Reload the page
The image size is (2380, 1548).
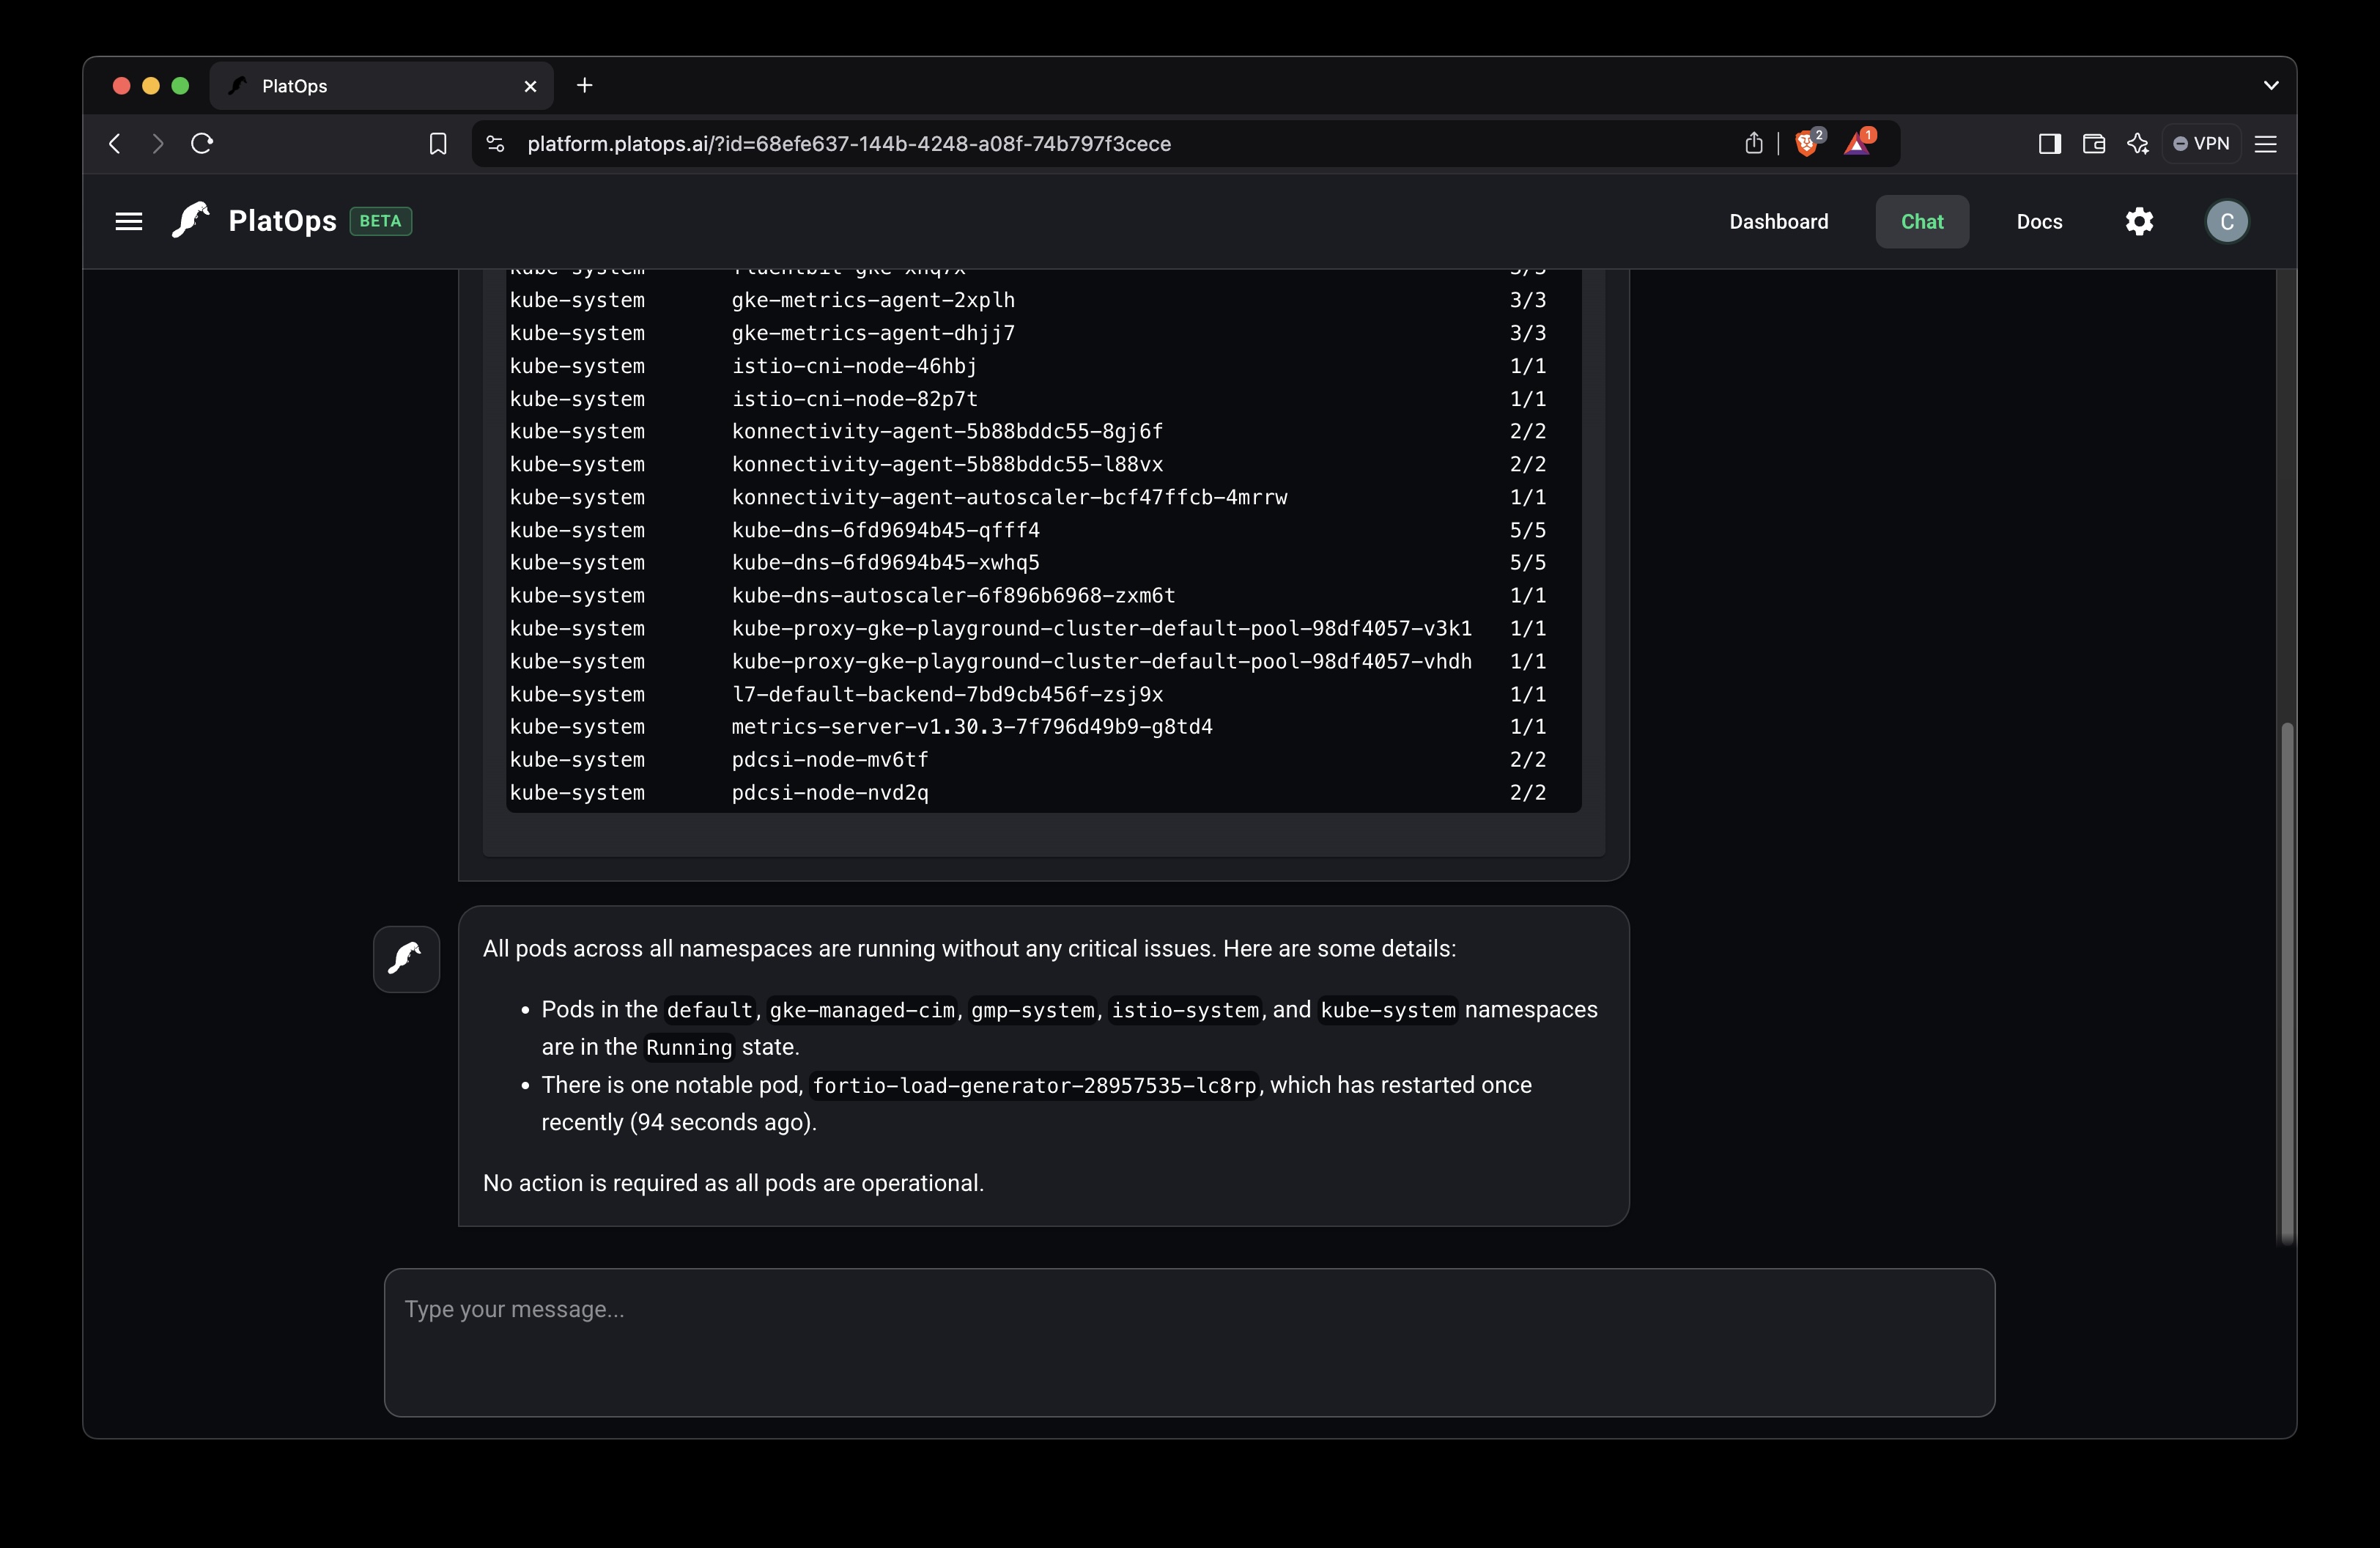[x=202, y=144]
